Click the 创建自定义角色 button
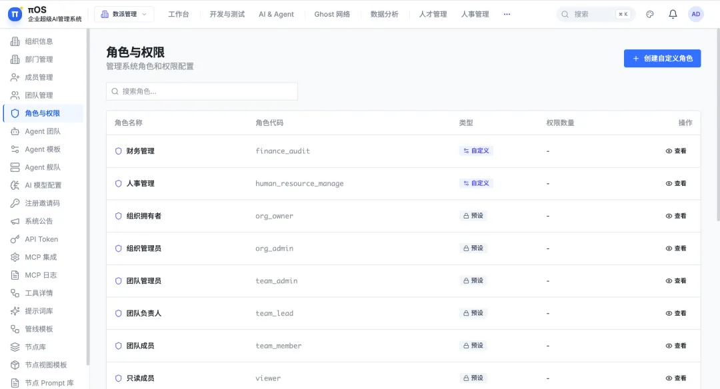Viewport: 720px width, 389px height. point(662,58)
